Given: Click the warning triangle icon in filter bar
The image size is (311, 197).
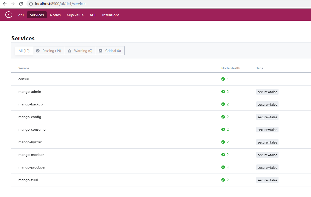Looking at the screenshot, I should coord(70,50).
